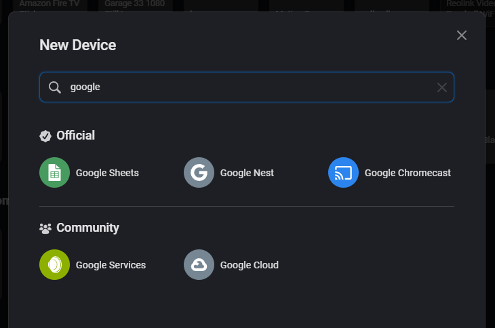495x328 pixels.
Task: Select the Google Cloud text label
Action: click(249, 265)
